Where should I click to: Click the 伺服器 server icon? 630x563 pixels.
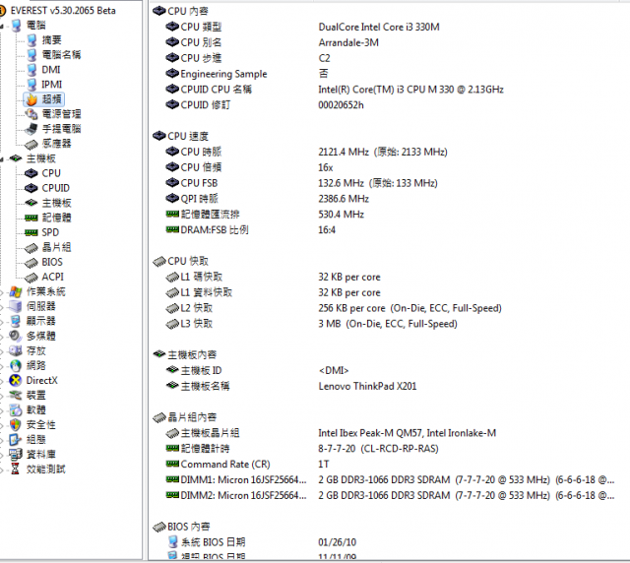pos(16,306)
